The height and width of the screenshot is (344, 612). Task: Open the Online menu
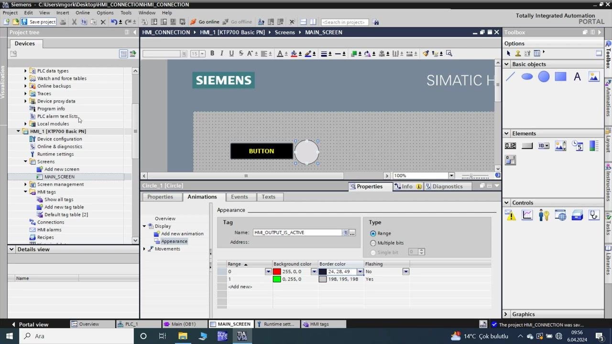[82, 13]
